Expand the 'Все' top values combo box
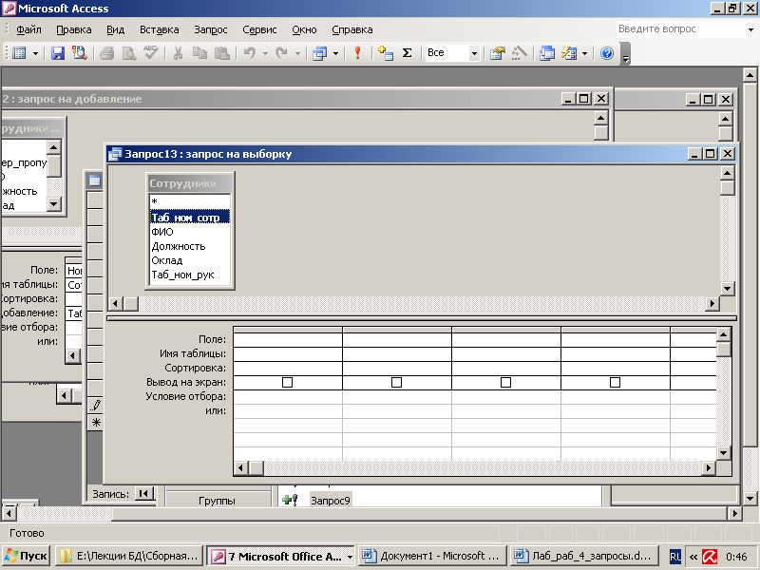The width and height of the screenshot is (760, 570). (x=474, y=53)
